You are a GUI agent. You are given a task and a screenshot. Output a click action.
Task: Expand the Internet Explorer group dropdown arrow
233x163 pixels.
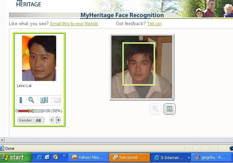pos(189,158)
